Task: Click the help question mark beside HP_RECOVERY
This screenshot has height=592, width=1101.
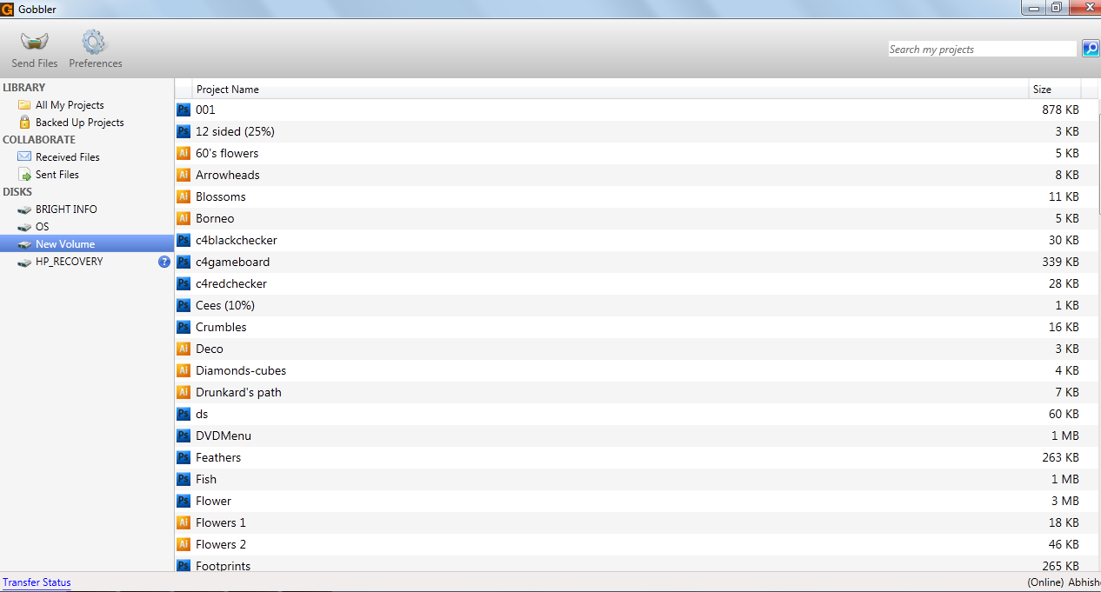Action: pos(164,262)
